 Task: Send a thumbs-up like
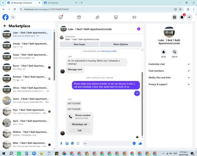140,143
